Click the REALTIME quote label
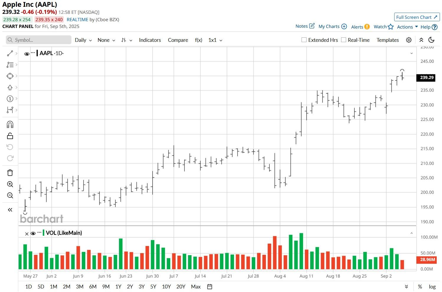This screenshot has height=292, width=442. (x=77, y=19)
